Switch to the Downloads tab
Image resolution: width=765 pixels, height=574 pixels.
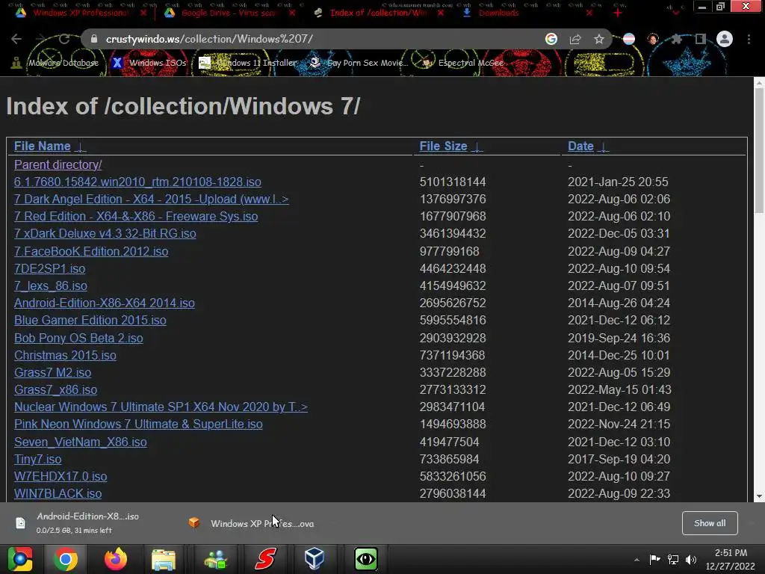pyautogui.click(x=498, y=13)
